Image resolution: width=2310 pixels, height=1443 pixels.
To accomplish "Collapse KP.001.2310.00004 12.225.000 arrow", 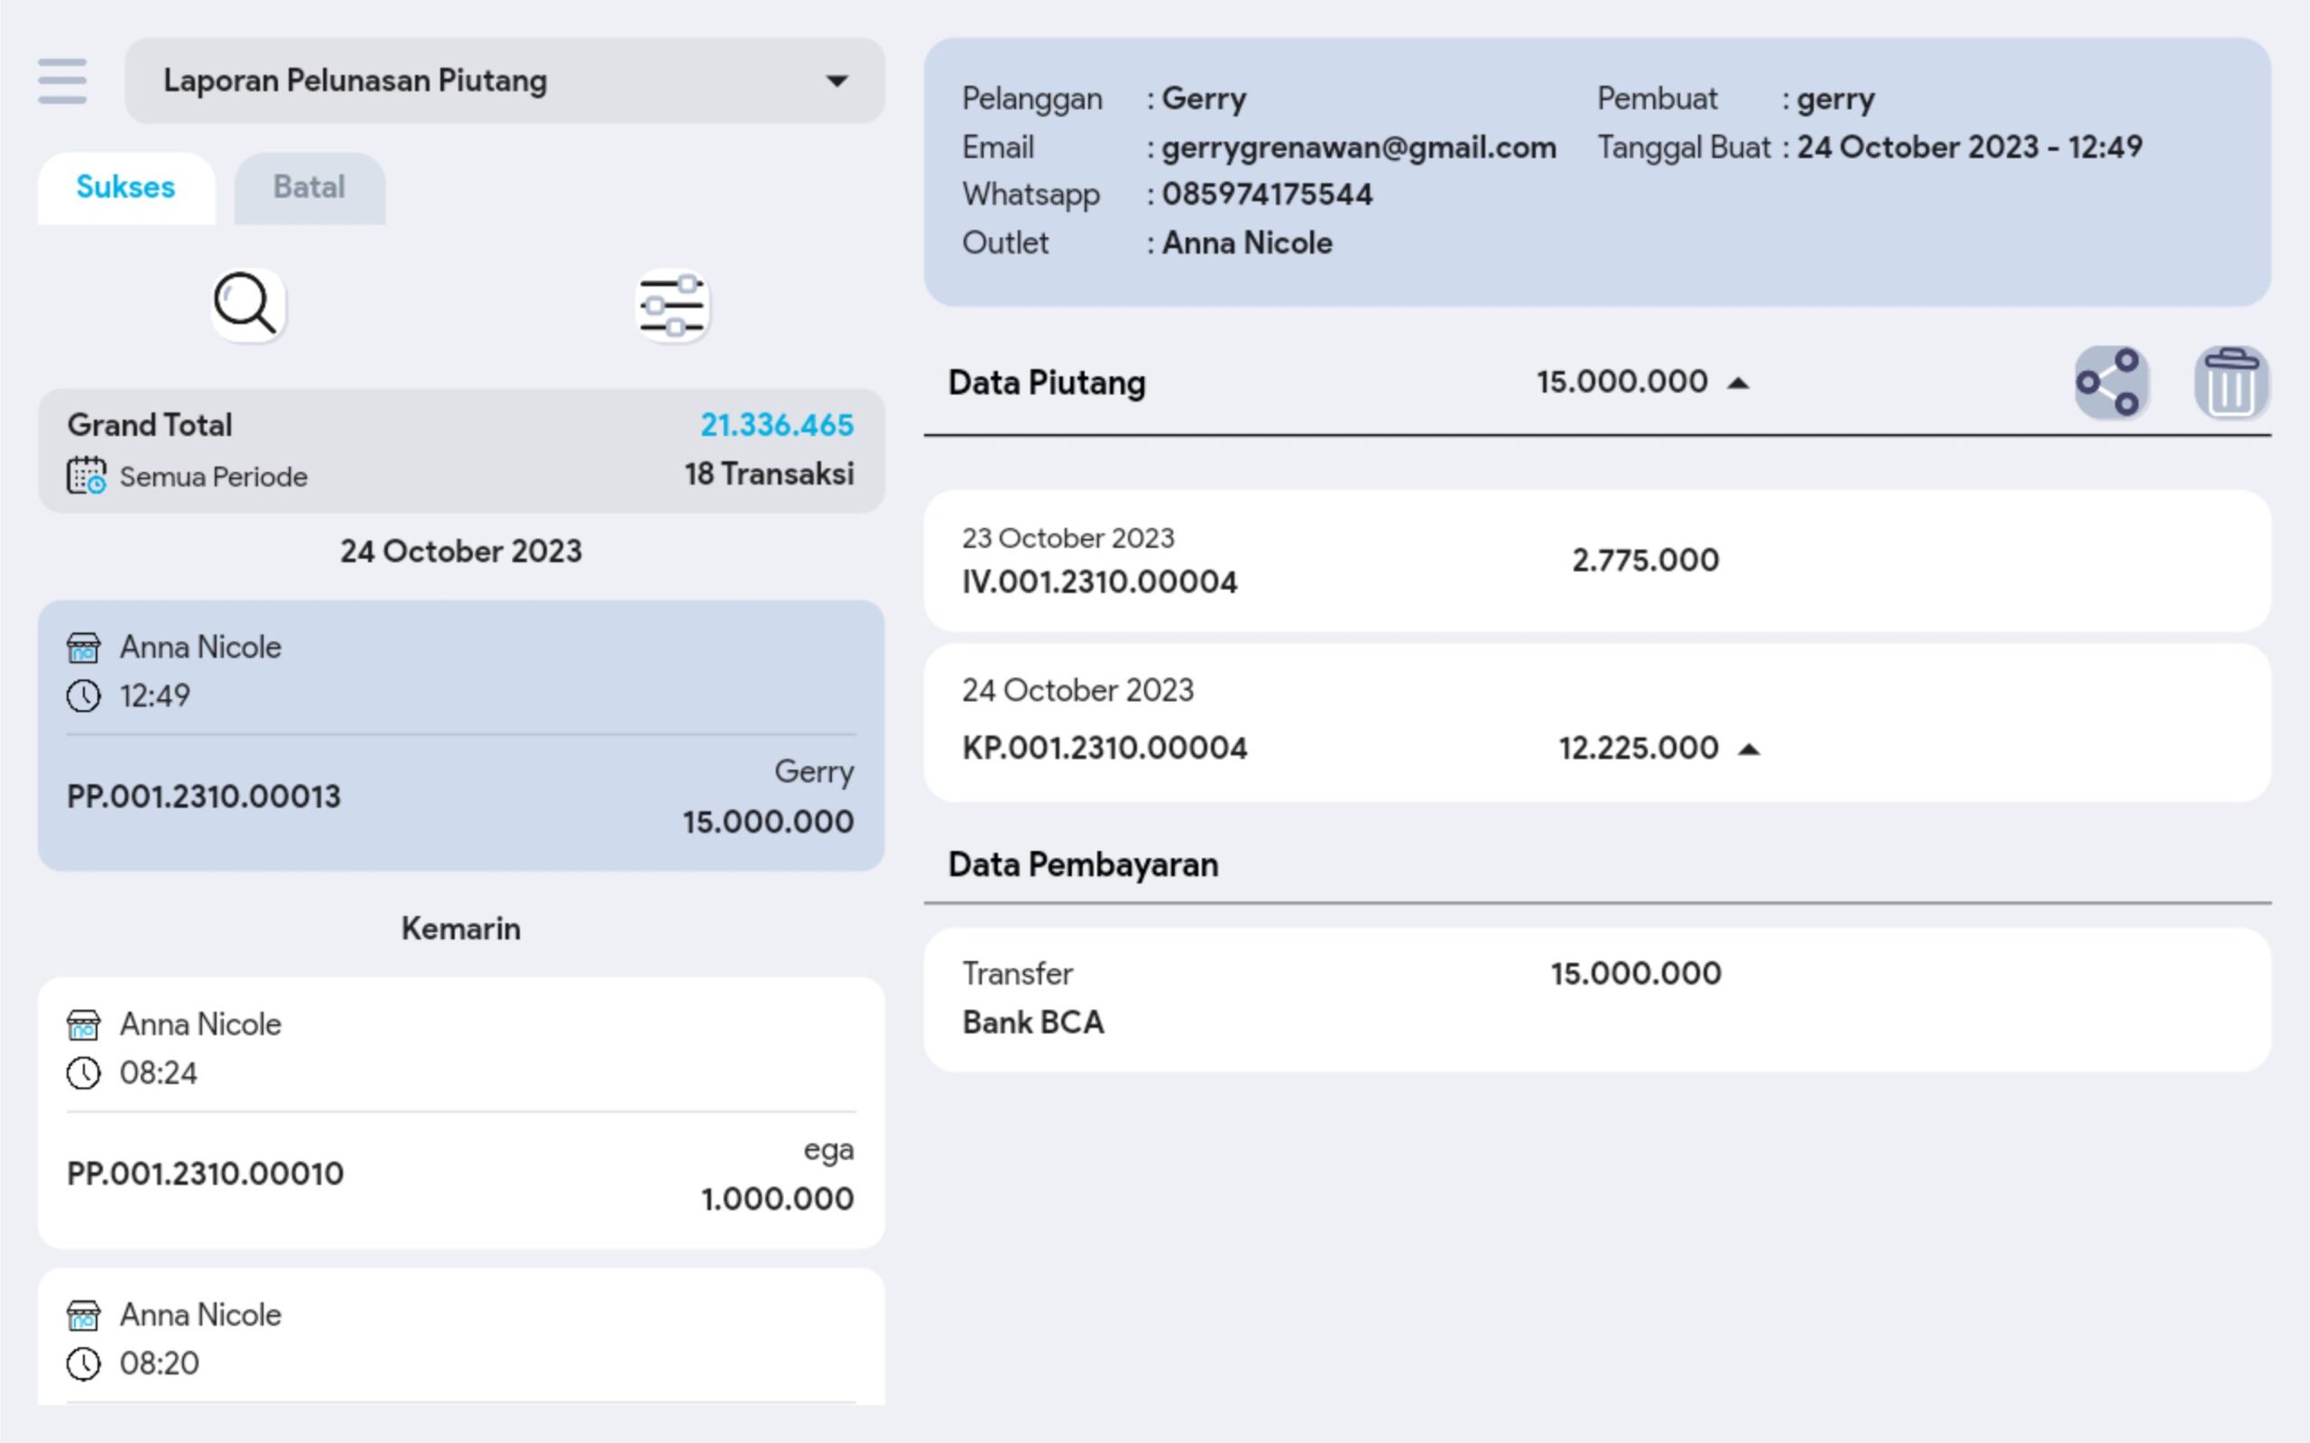I will tap(1748, 750).
